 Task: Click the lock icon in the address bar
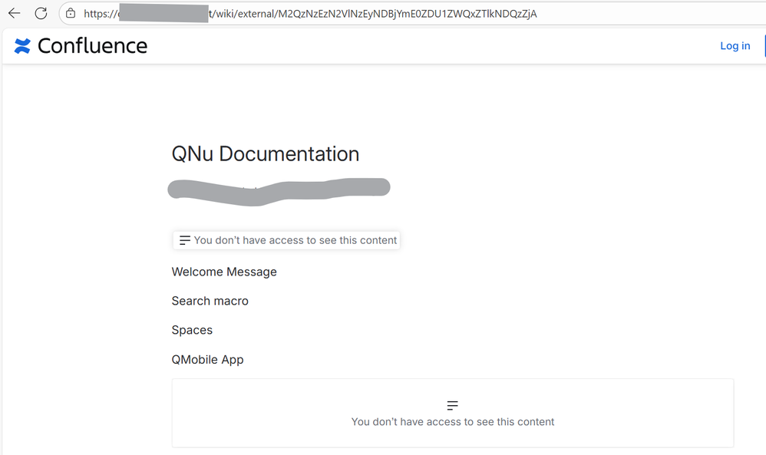[x=69, y=13]
